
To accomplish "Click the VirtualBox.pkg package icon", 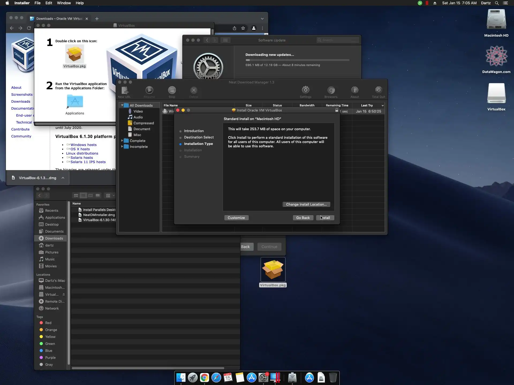I will (273, 269).
